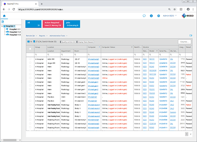Click the refresh icon above the table

(x=191, y=35)
